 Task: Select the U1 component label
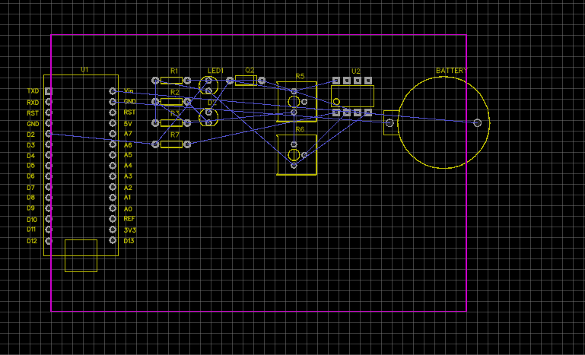click(84, 70)
